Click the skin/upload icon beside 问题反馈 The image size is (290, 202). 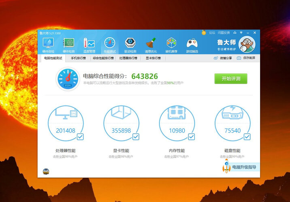pos(235,33)
